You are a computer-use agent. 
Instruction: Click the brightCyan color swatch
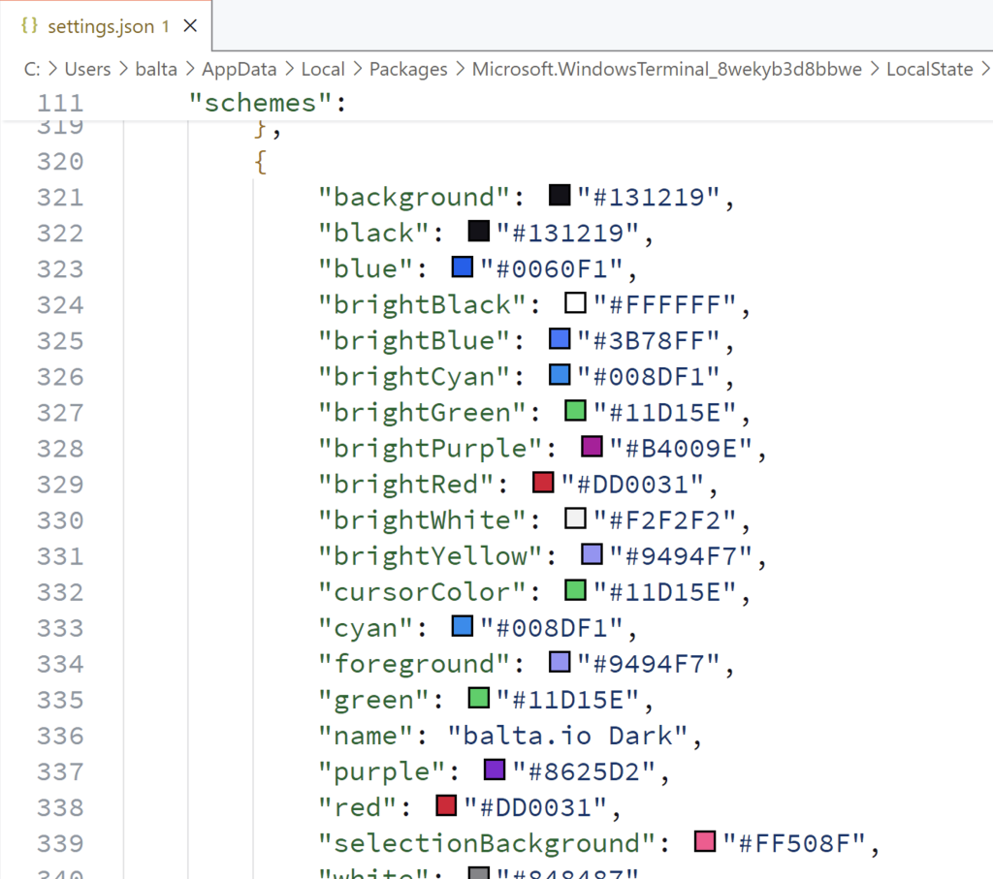(560, 375)
